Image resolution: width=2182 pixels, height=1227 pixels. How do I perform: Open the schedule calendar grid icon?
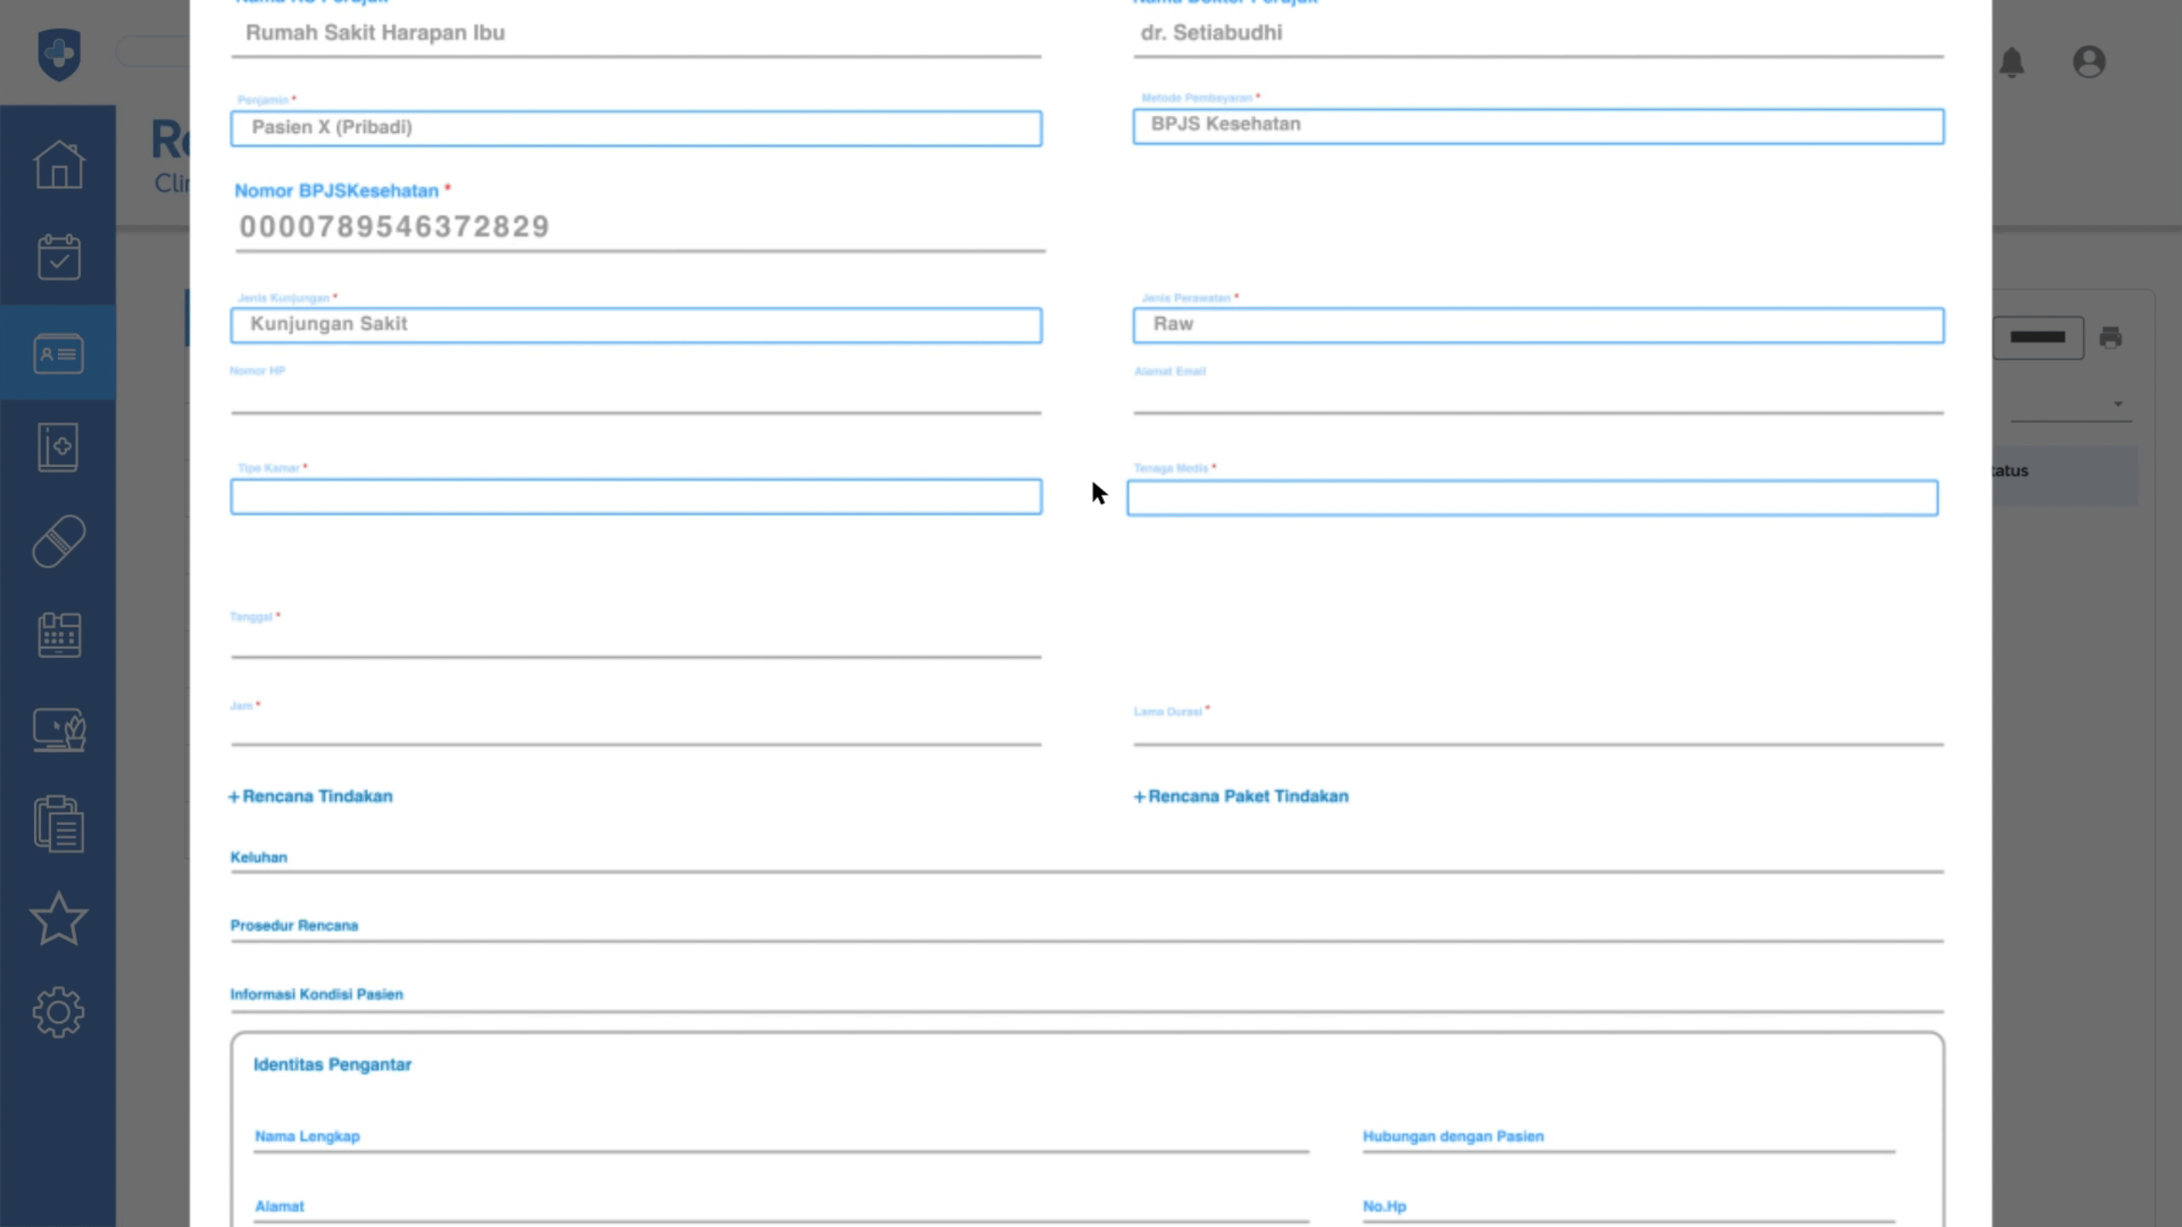(59, 635)
